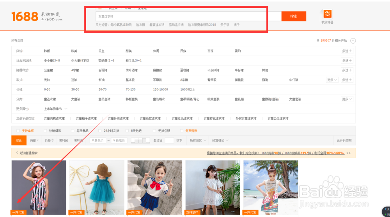Screen dimensions: 390x217
Task: Click the price distribution bar chart
Action: (x=140, y=140)
